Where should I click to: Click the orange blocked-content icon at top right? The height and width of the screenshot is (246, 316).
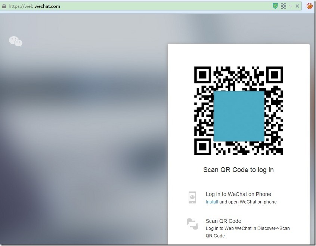point(310,6)
